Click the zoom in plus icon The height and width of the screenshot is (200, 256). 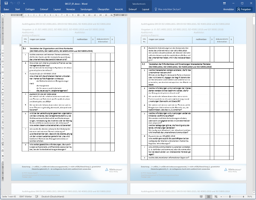click(x=243, y=197)
